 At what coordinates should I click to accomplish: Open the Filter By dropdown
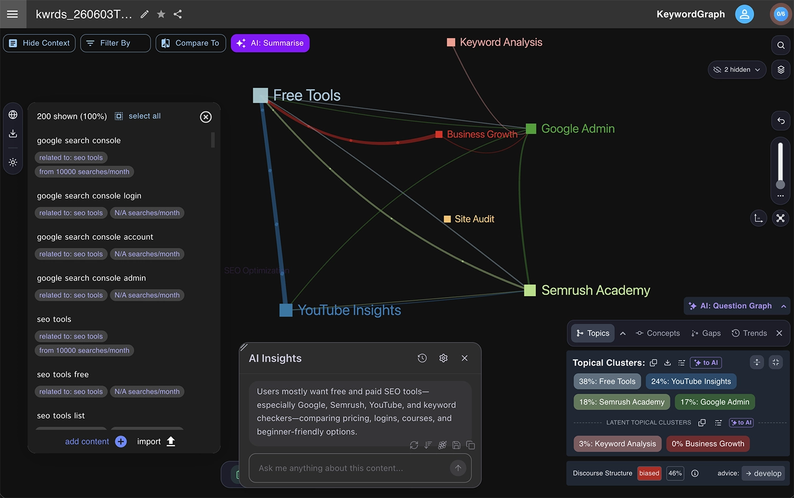point(115,43)
